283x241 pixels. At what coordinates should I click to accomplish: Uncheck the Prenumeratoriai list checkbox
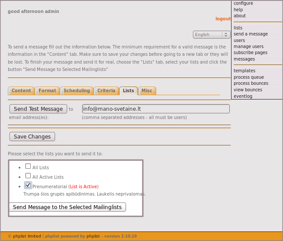pos(28,186)
